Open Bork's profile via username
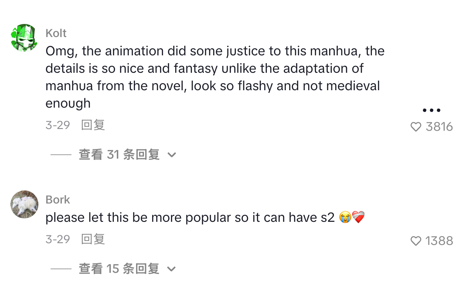This screenshot has width=463, height=285. pos(58,200)
